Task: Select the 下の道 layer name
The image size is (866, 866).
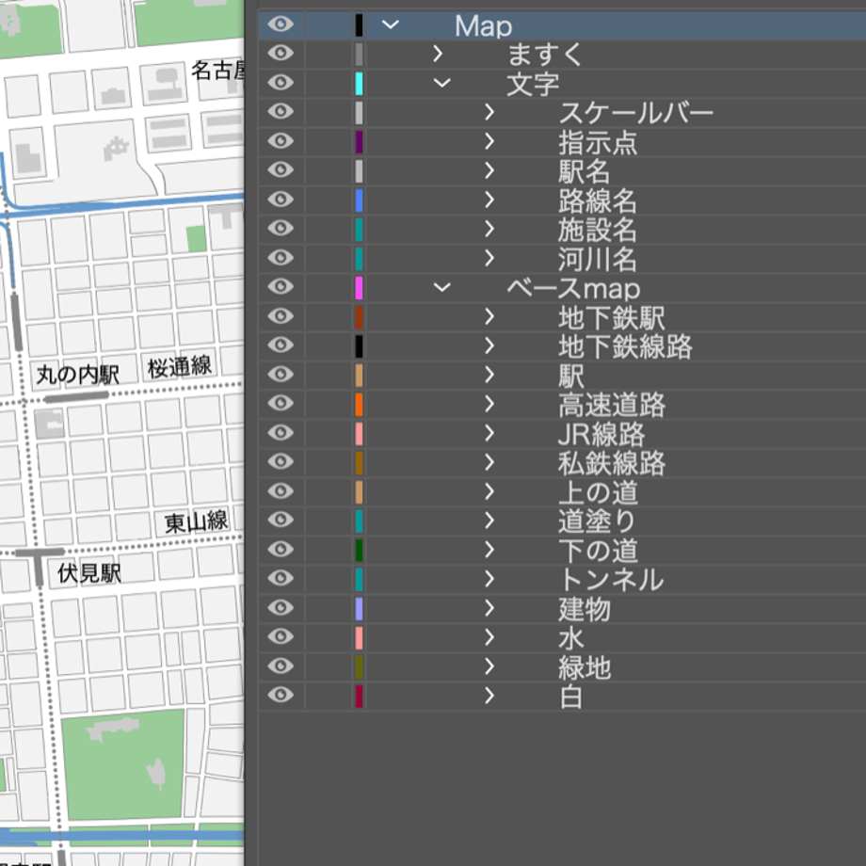Action: pos(598,551)
